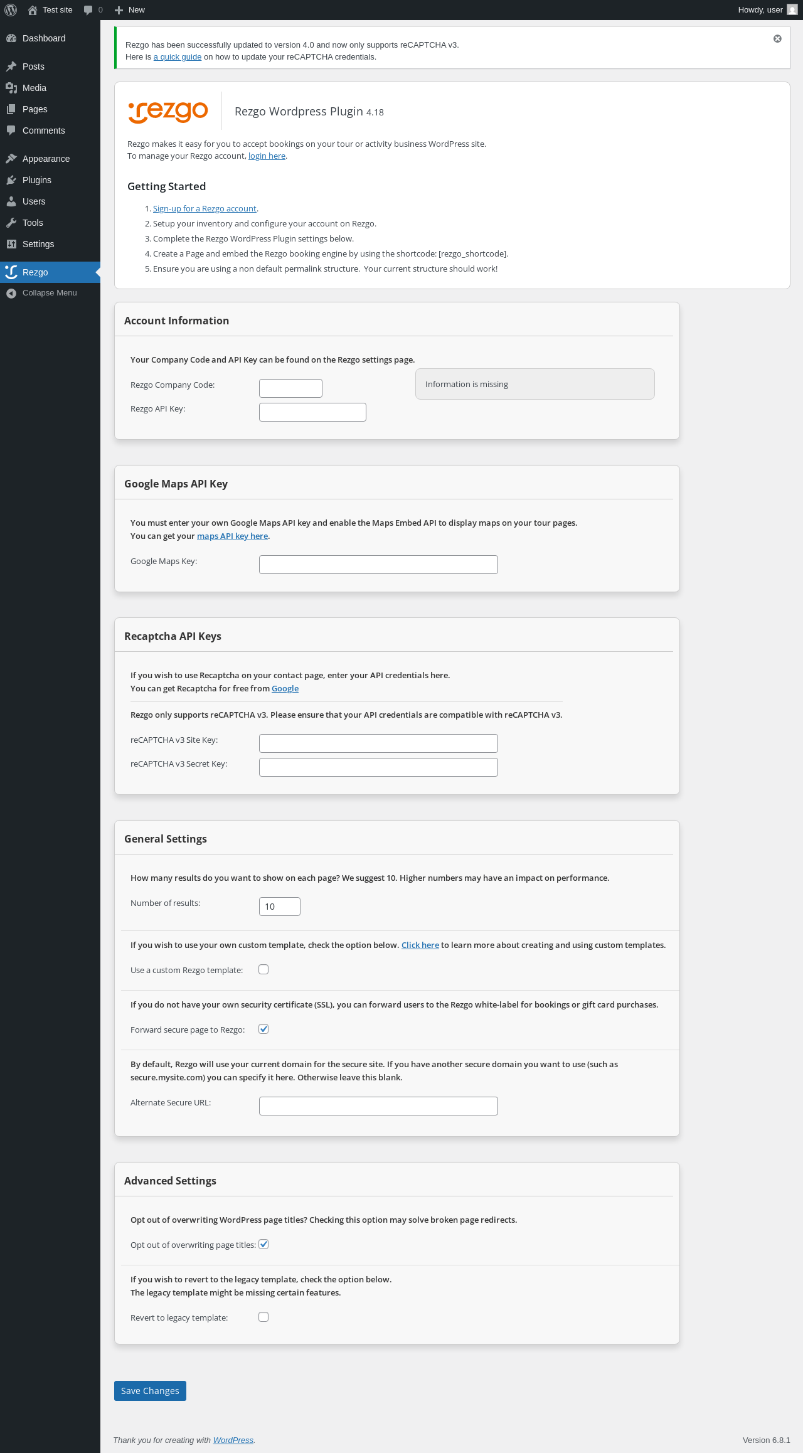Click the Tools wrench icon
803x1453 pixels.
(x=11, y=223)
